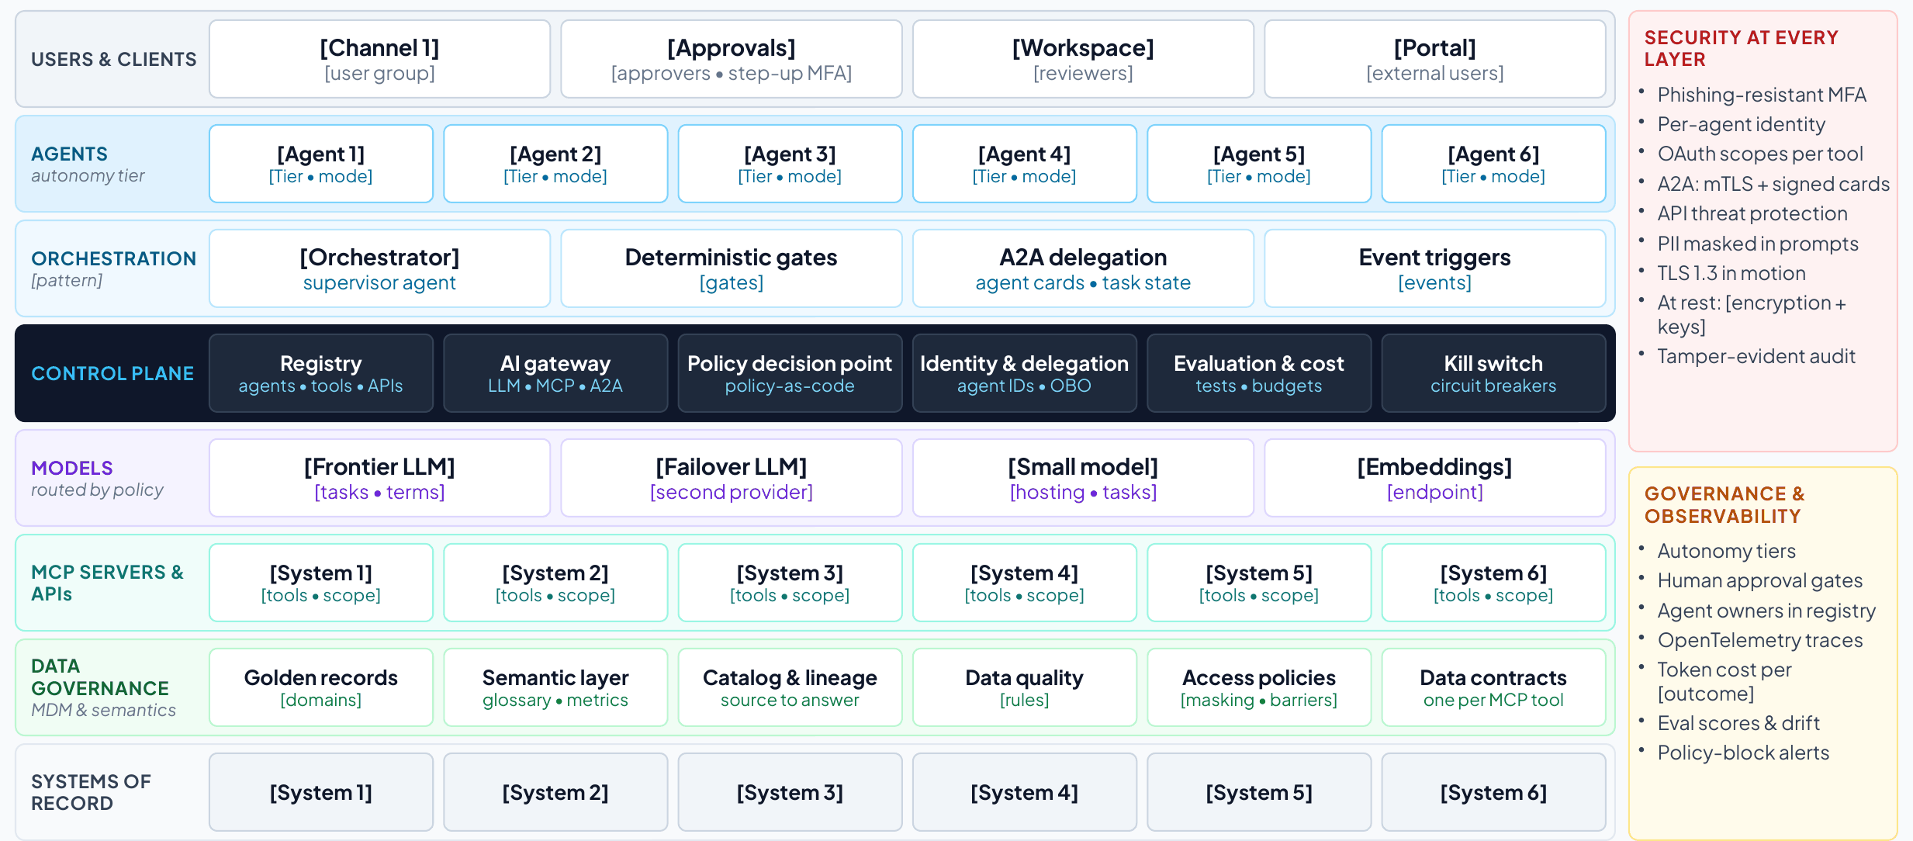Select the [Approvals] step-up MFA card
The image size is (1913, 841).
pyautogui.click(x=732, y=59)
